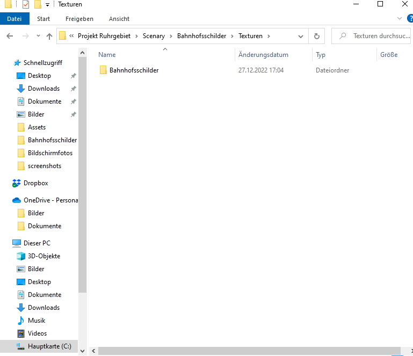Go back to previous folder
This screenshot has width=413, height=356.
tap(10, 36)
